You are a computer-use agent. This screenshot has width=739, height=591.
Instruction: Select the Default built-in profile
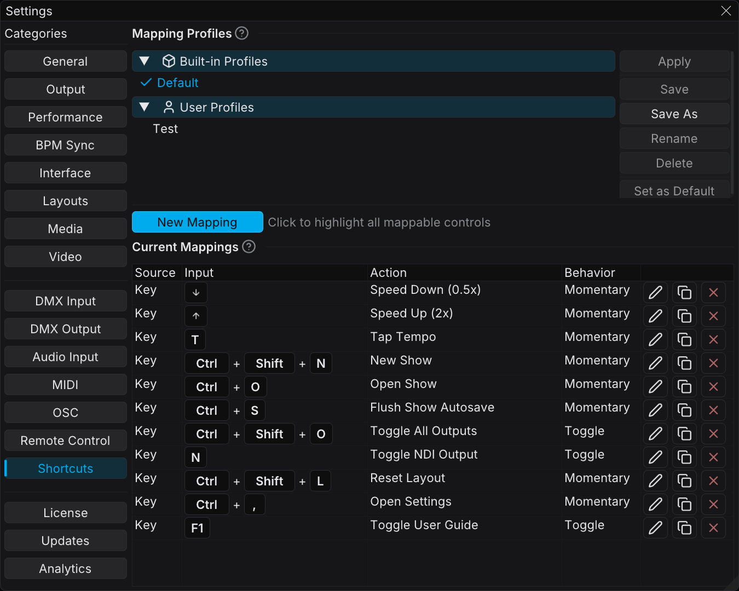pyautogui.click(x=177, y=83)
